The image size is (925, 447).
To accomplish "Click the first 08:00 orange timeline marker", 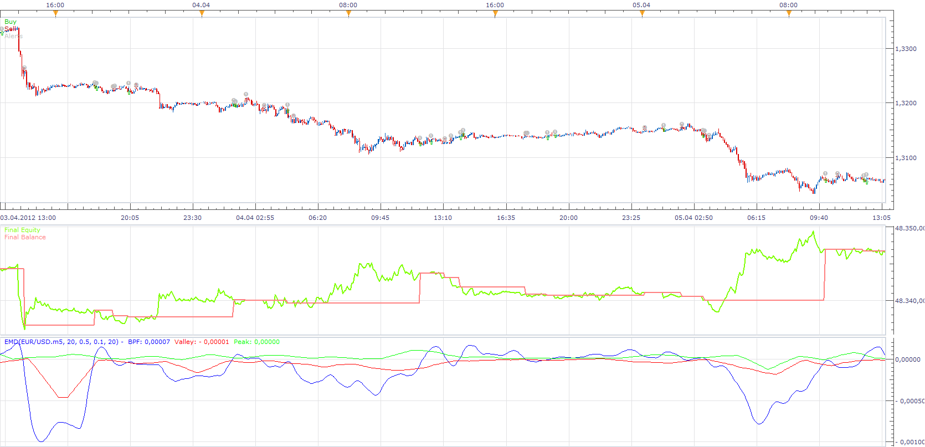I will (348, 14).
